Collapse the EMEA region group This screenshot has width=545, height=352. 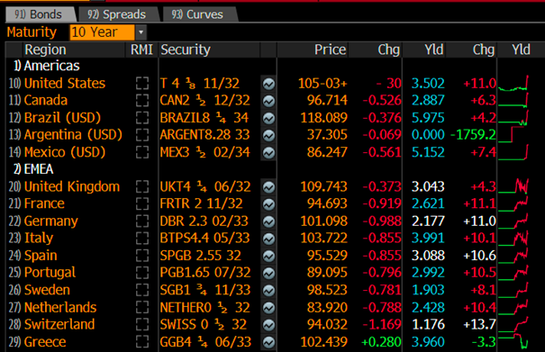pos(33,169)
